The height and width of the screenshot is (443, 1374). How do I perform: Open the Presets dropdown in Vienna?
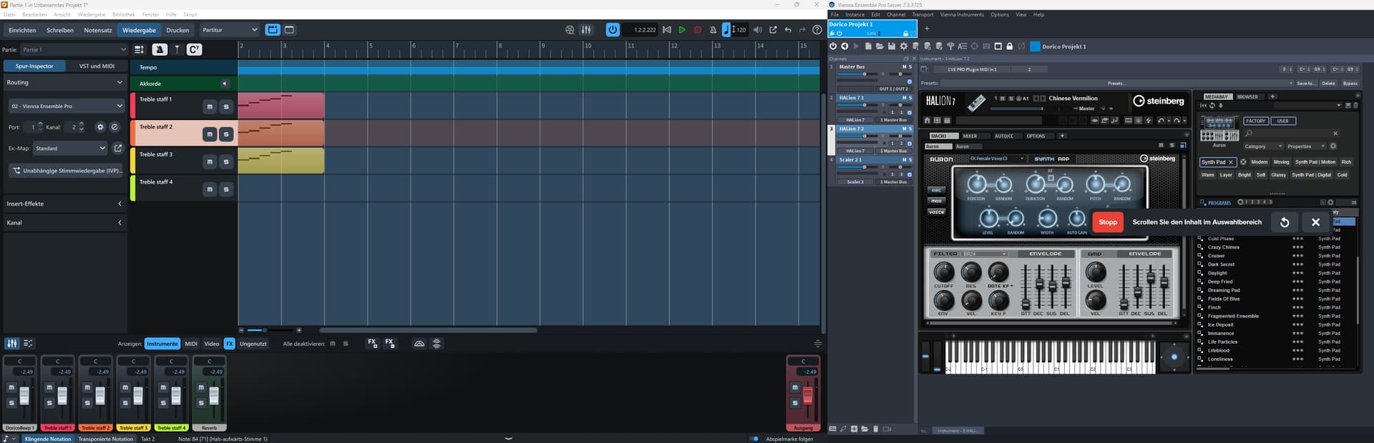tap(1116, 83)
